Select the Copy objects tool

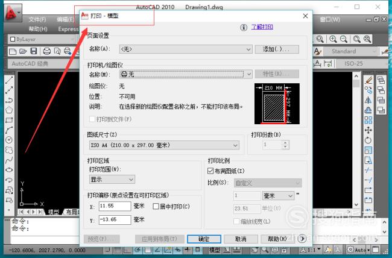coord(368,90)
